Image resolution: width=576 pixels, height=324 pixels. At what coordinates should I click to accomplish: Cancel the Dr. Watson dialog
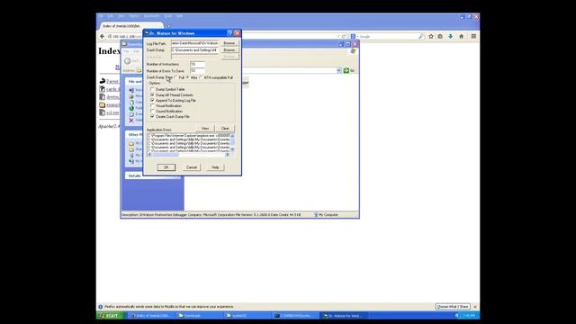[x=192, y=167]
